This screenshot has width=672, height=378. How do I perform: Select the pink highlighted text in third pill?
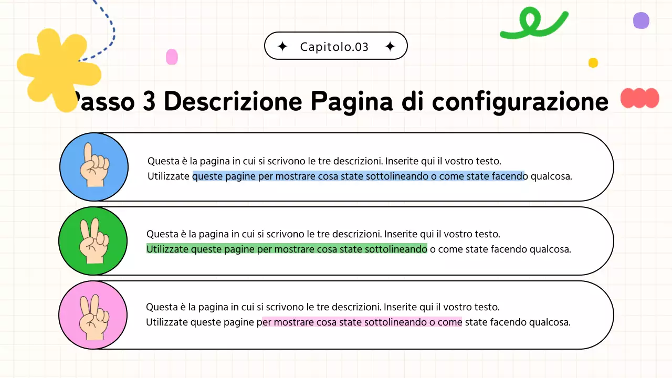click(361, 322)
